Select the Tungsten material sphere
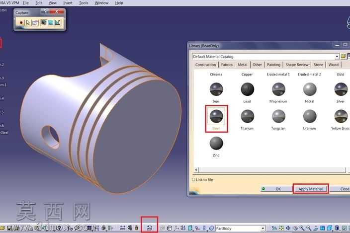The height and width of the screenshot is (233, 350). point(278,116)
